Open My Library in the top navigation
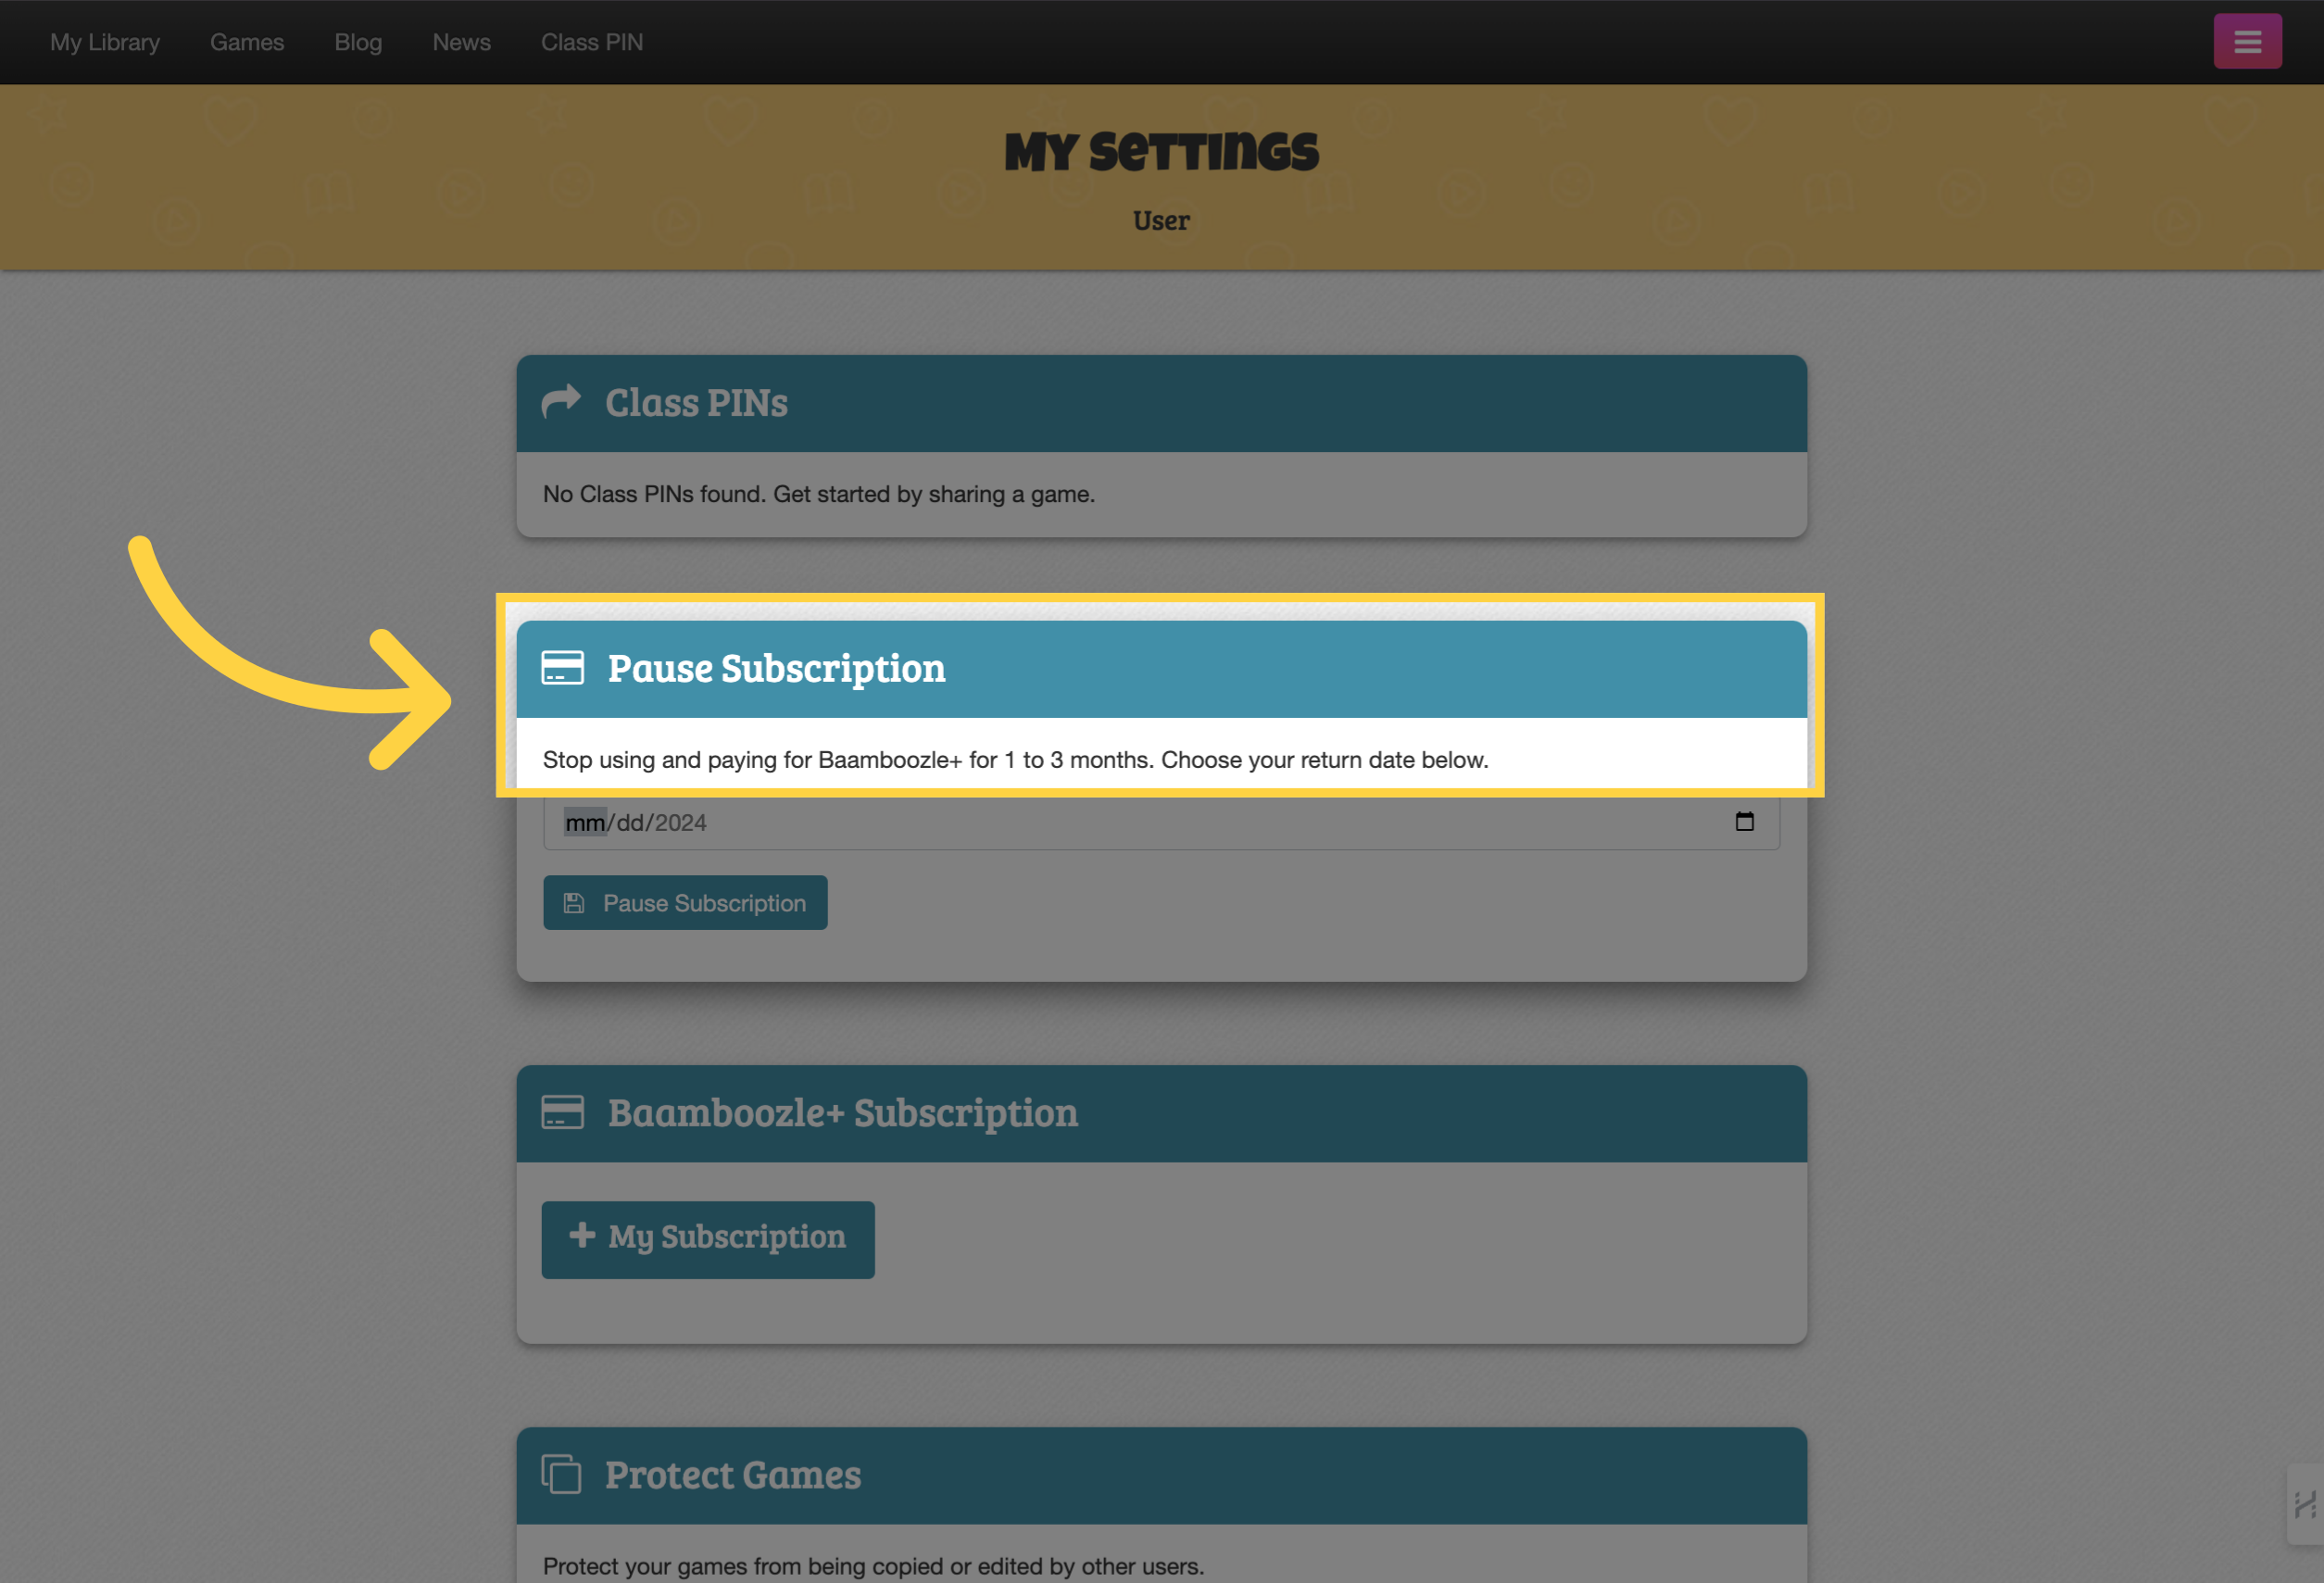Viewport: 2324px width, 1583px height. click(105, 42)
